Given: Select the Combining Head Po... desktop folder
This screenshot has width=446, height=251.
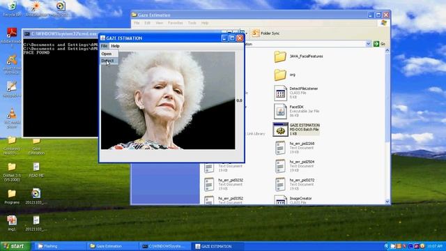Looking at the screenshot, I should 12,146.
